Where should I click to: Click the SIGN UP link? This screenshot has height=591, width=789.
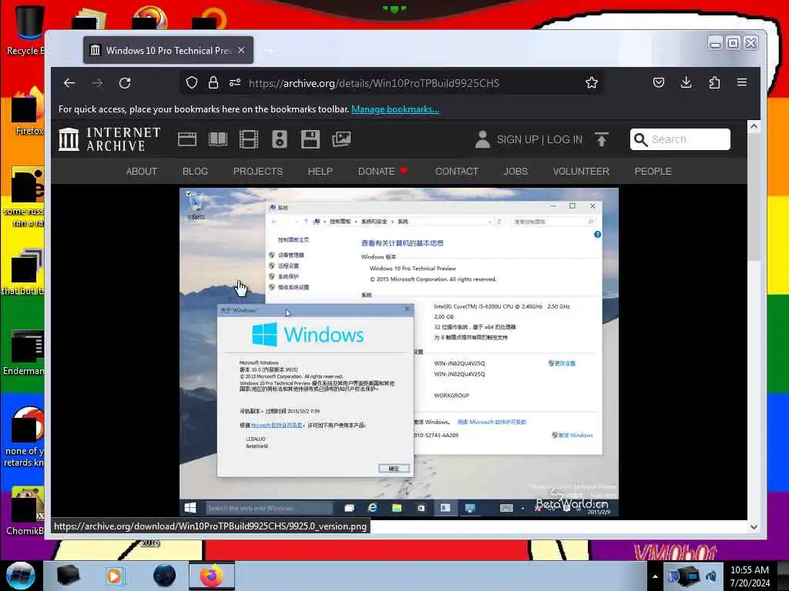[517, 139]
